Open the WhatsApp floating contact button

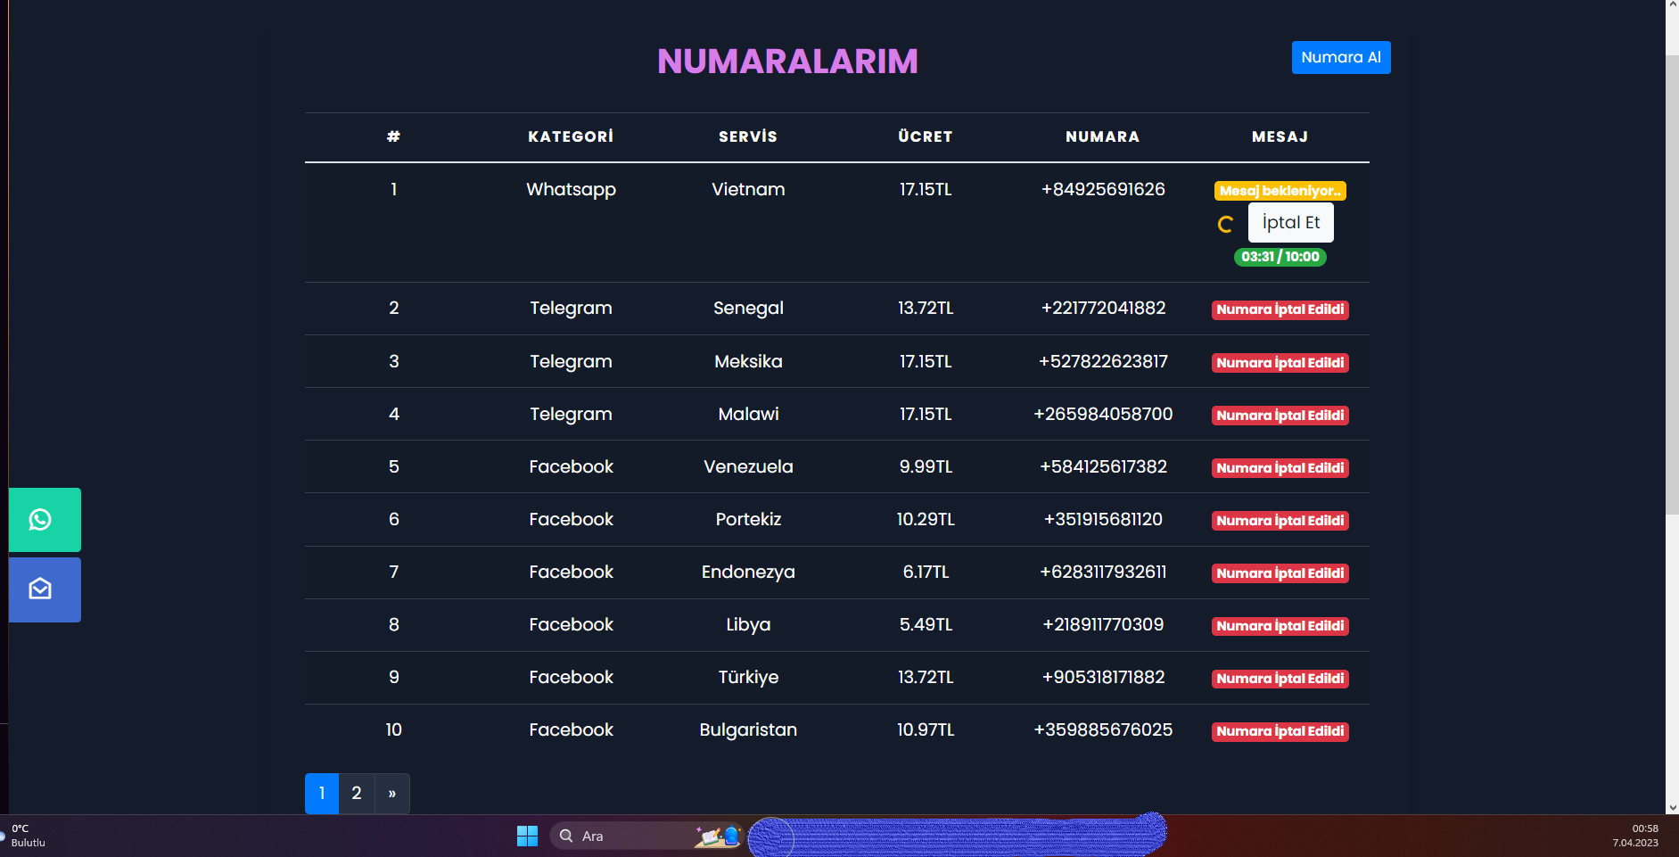tap(45, 520)
